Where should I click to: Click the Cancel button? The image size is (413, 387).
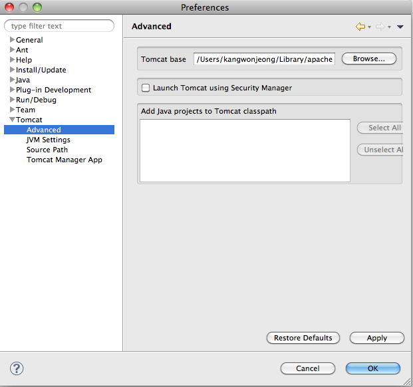(308, 368)
